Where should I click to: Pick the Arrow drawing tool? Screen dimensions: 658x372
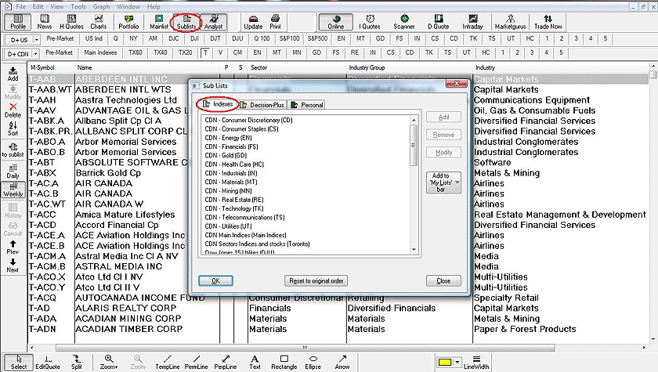click(x=342, y=361)
